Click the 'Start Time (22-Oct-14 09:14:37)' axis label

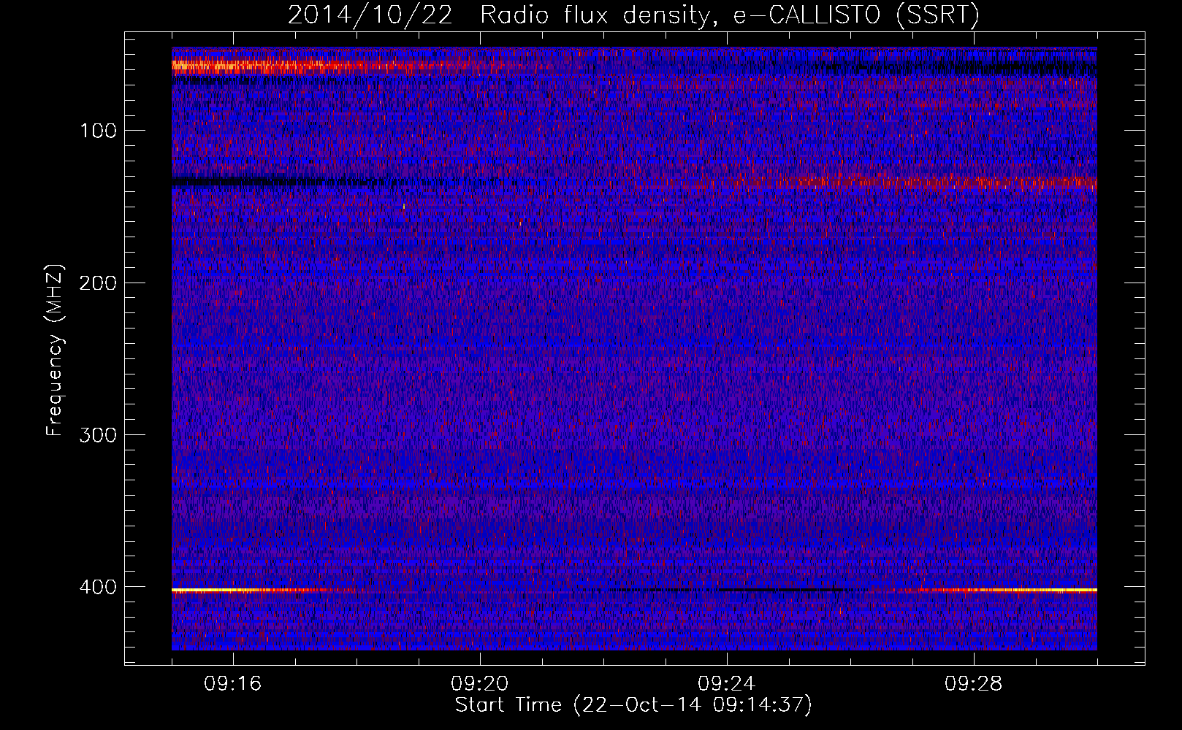click(x=633, y=705)
